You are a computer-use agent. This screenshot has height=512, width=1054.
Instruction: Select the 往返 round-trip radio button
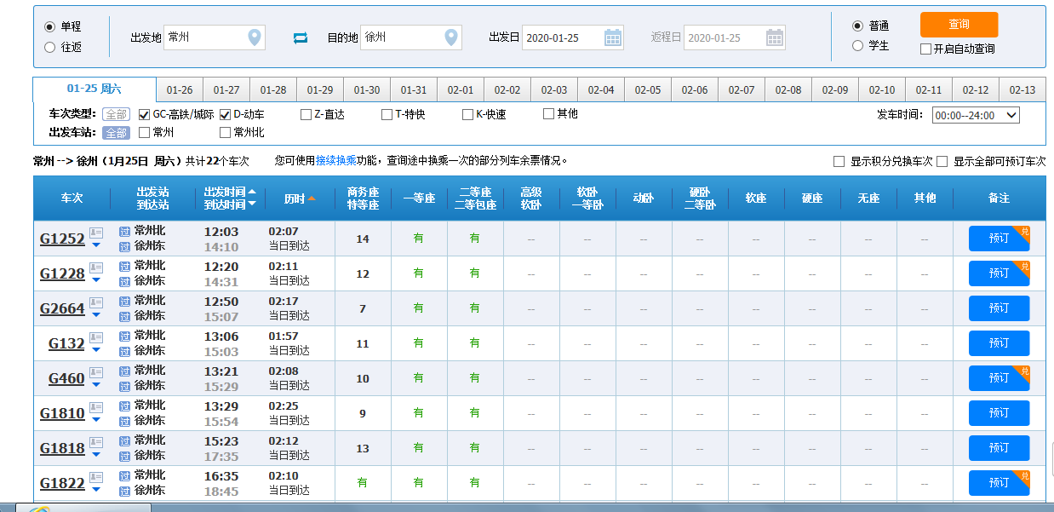point(49,47)
